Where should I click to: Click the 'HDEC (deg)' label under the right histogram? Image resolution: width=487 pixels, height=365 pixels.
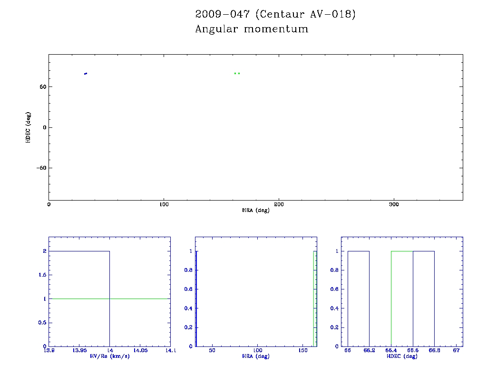pos(402,356)
